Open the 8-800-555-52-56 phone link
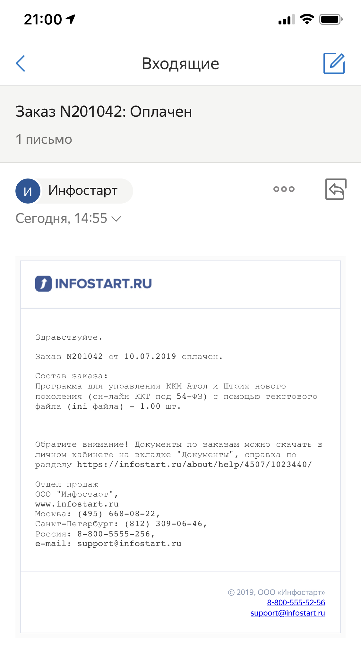Screen dimensions: 361x667 point(296,602)
